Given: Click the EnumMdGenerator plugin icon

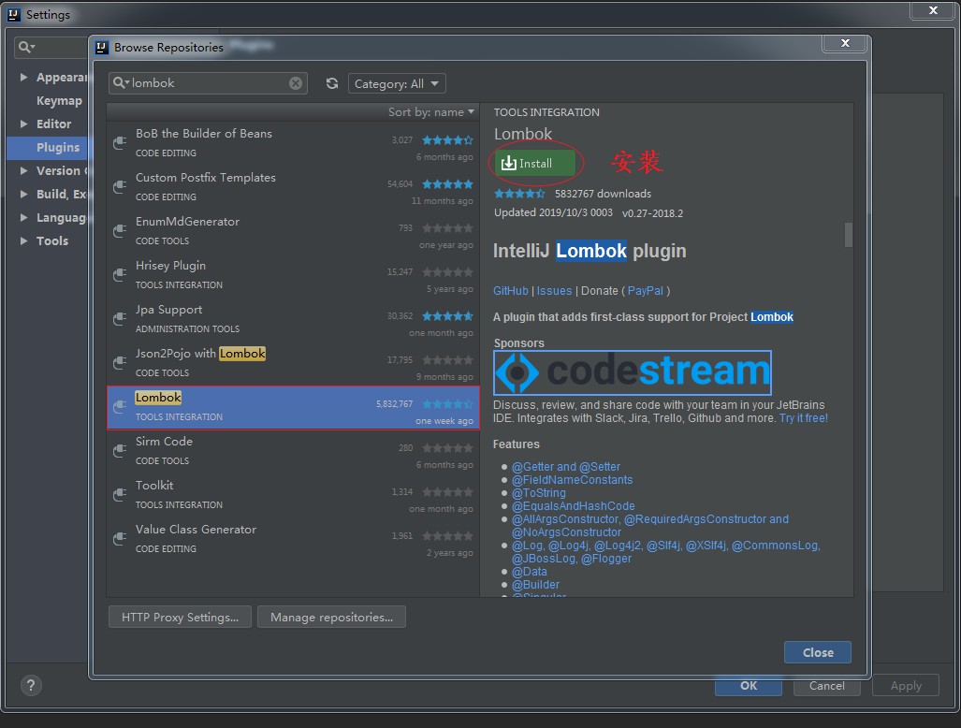Looking at the screenshot, I should [x=120, y=231].
